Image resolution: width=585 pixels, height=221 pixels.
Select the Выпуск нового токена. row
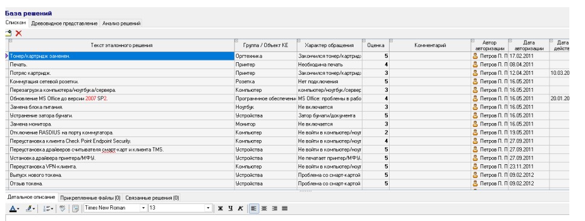point(121,175)
